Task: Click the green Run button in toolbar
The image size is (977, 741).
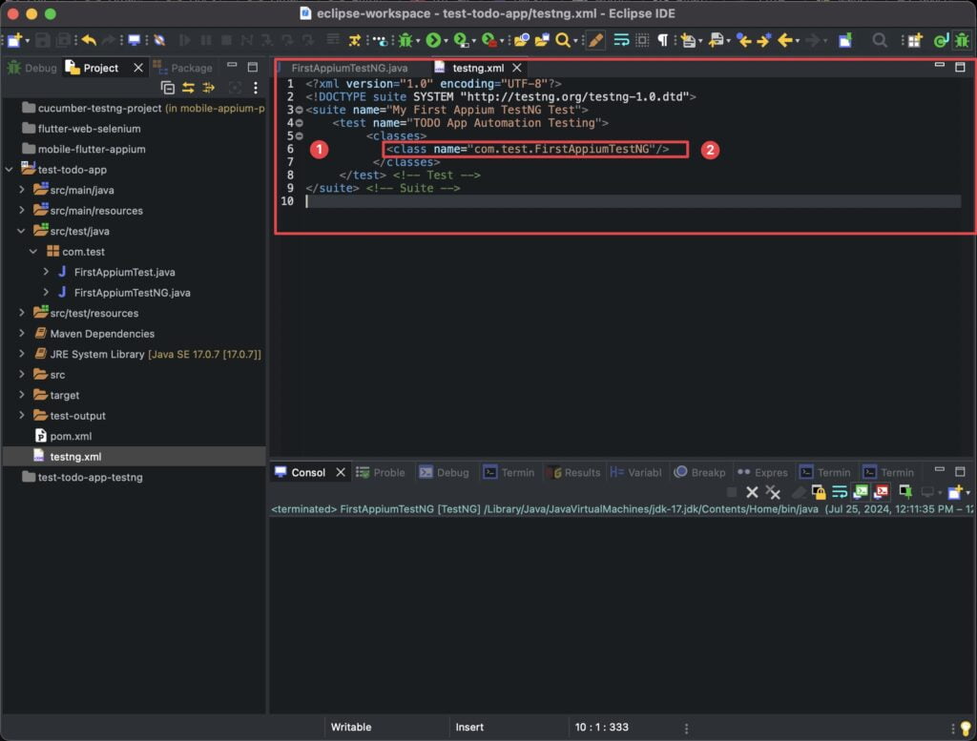Action: [x=433, y=40]
